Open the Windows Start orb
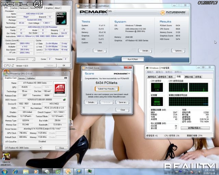 (x=4, y=172)
